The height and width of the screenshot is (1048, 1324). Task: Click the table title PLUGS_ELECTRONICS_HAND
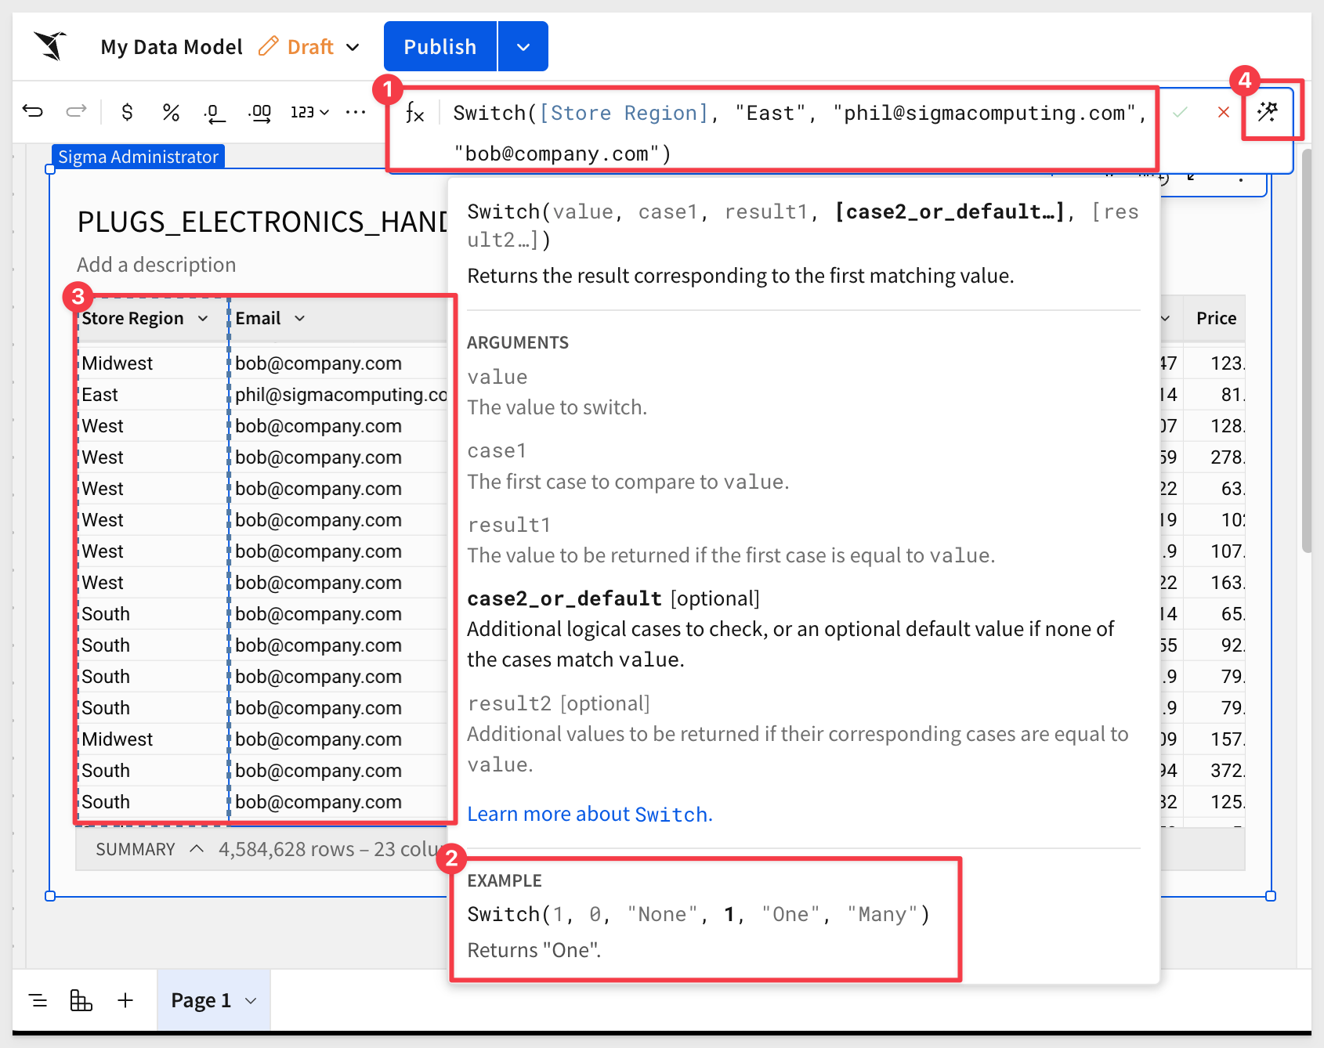(x=263, y=222)
